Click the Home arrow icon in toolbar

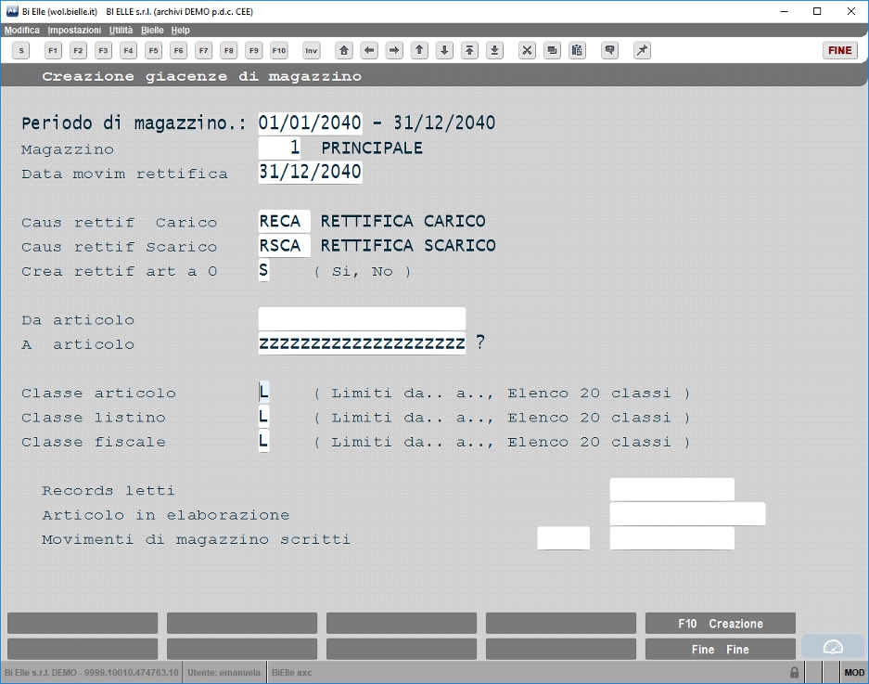[344, 50]
